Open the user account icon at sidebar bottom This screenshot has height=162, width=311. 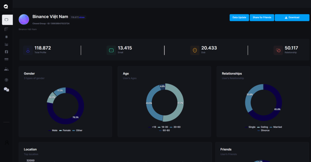pos(6,142)
